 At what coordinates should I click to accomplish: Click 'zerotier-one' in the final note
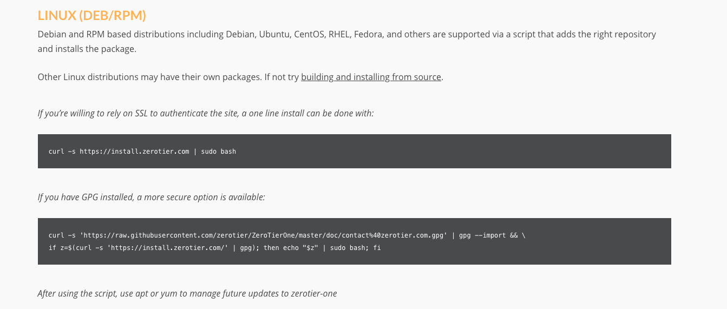coord(312,293)
